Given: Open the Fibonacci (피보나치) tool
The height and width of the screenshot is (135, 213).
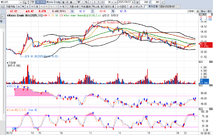Looking at the screenshot, I should (138, 6).
